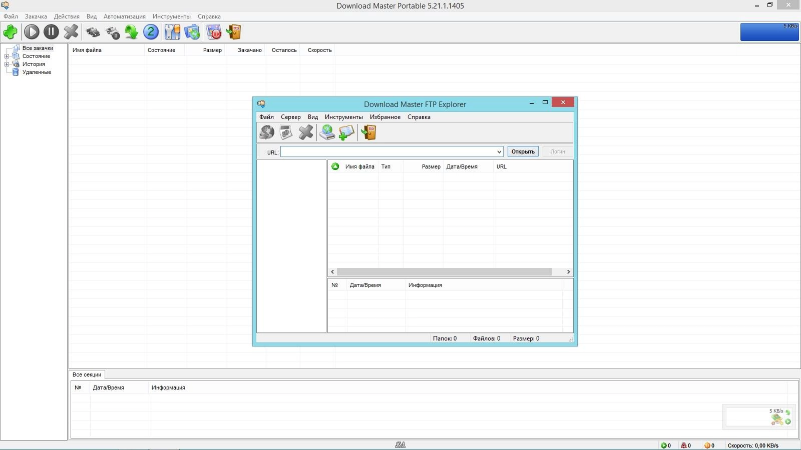801x450 pixels.
Task: Click the floating widget green arrow icon
Action: pos(788,412)
